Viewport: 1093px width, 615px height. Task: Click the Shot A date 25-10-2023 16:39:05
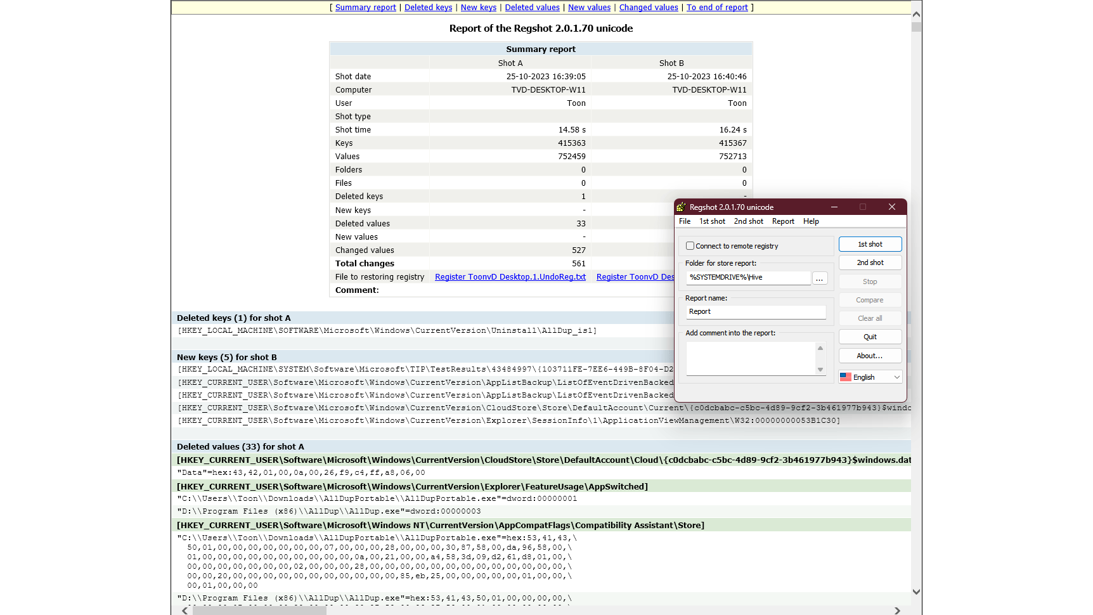(546, 77)
